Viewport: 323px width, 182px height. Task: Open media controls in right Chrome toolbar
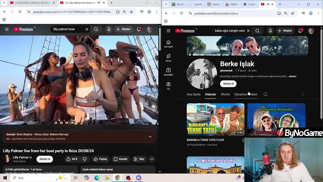pyautogui.click(x=304, y=13)
